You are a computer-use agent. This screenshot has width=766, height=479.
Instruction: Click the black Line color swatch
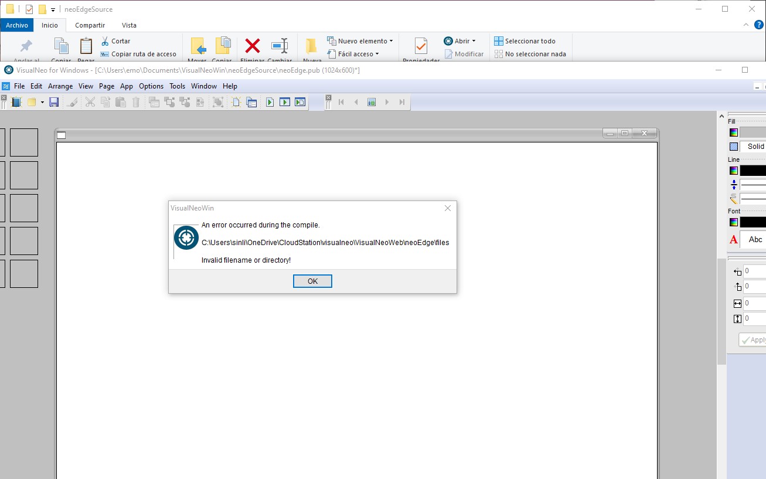pyautogui.click(x=753, y=171)
